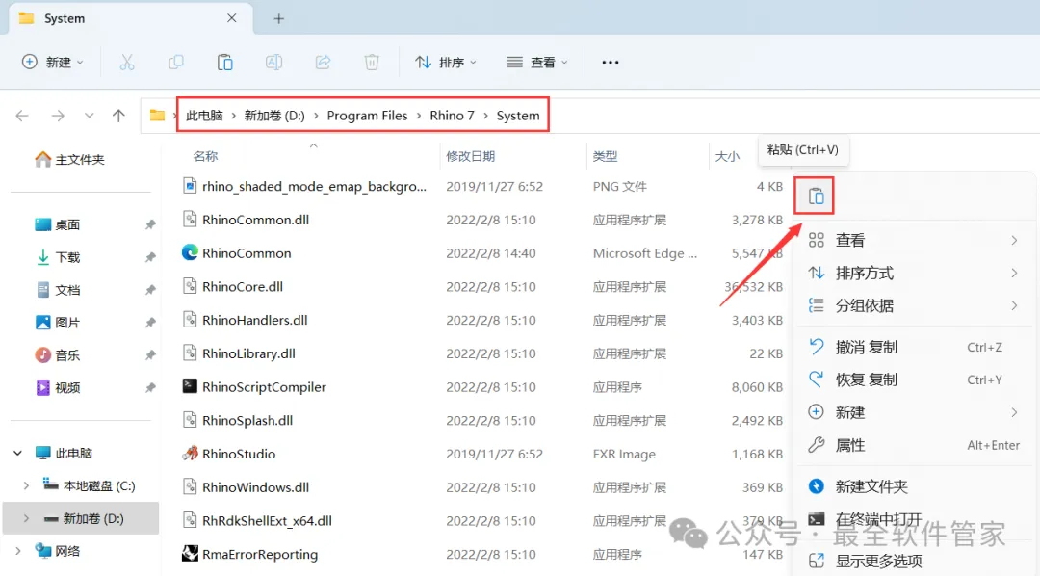
Task: Open the 排序 sort dropdown
Action: [x=446, y=63]
